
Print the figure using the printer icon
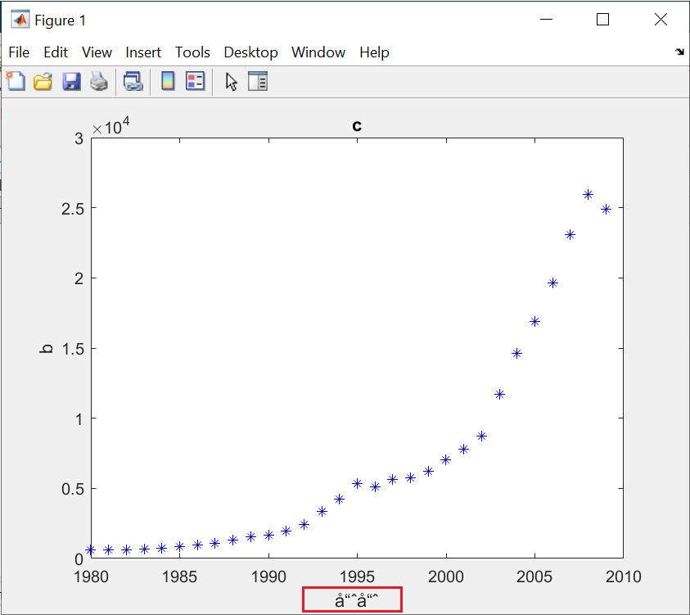pyautogui.click(x=98, y=81)
